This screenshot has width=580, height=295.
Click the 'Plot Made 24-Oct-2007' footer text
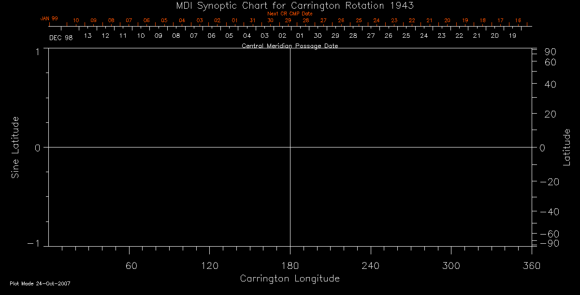pyautogui.click(x=40, y=284)
